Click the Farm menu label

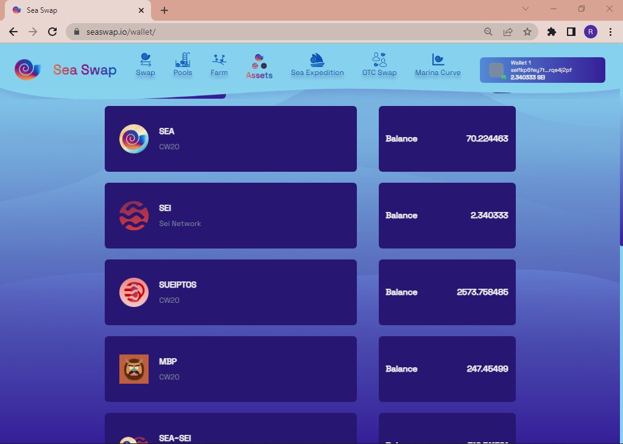pos(219,72)
